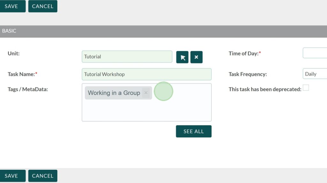The image size is (327, 183).
Task: Click the top CANCEL button
Action: click(42, 6)
